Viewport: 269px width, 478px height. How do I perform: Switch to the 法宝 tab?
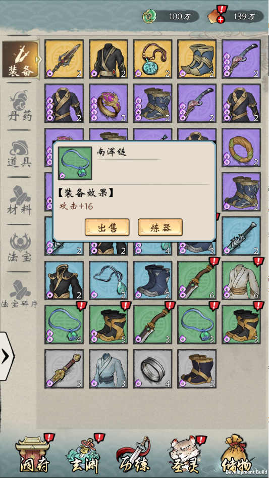tap(20, 248)
